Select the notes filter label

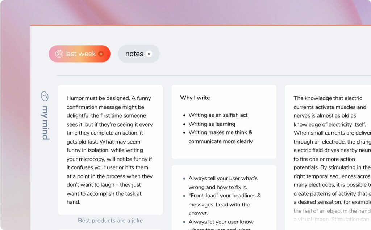pyautogui.click(x=134, y=54)
